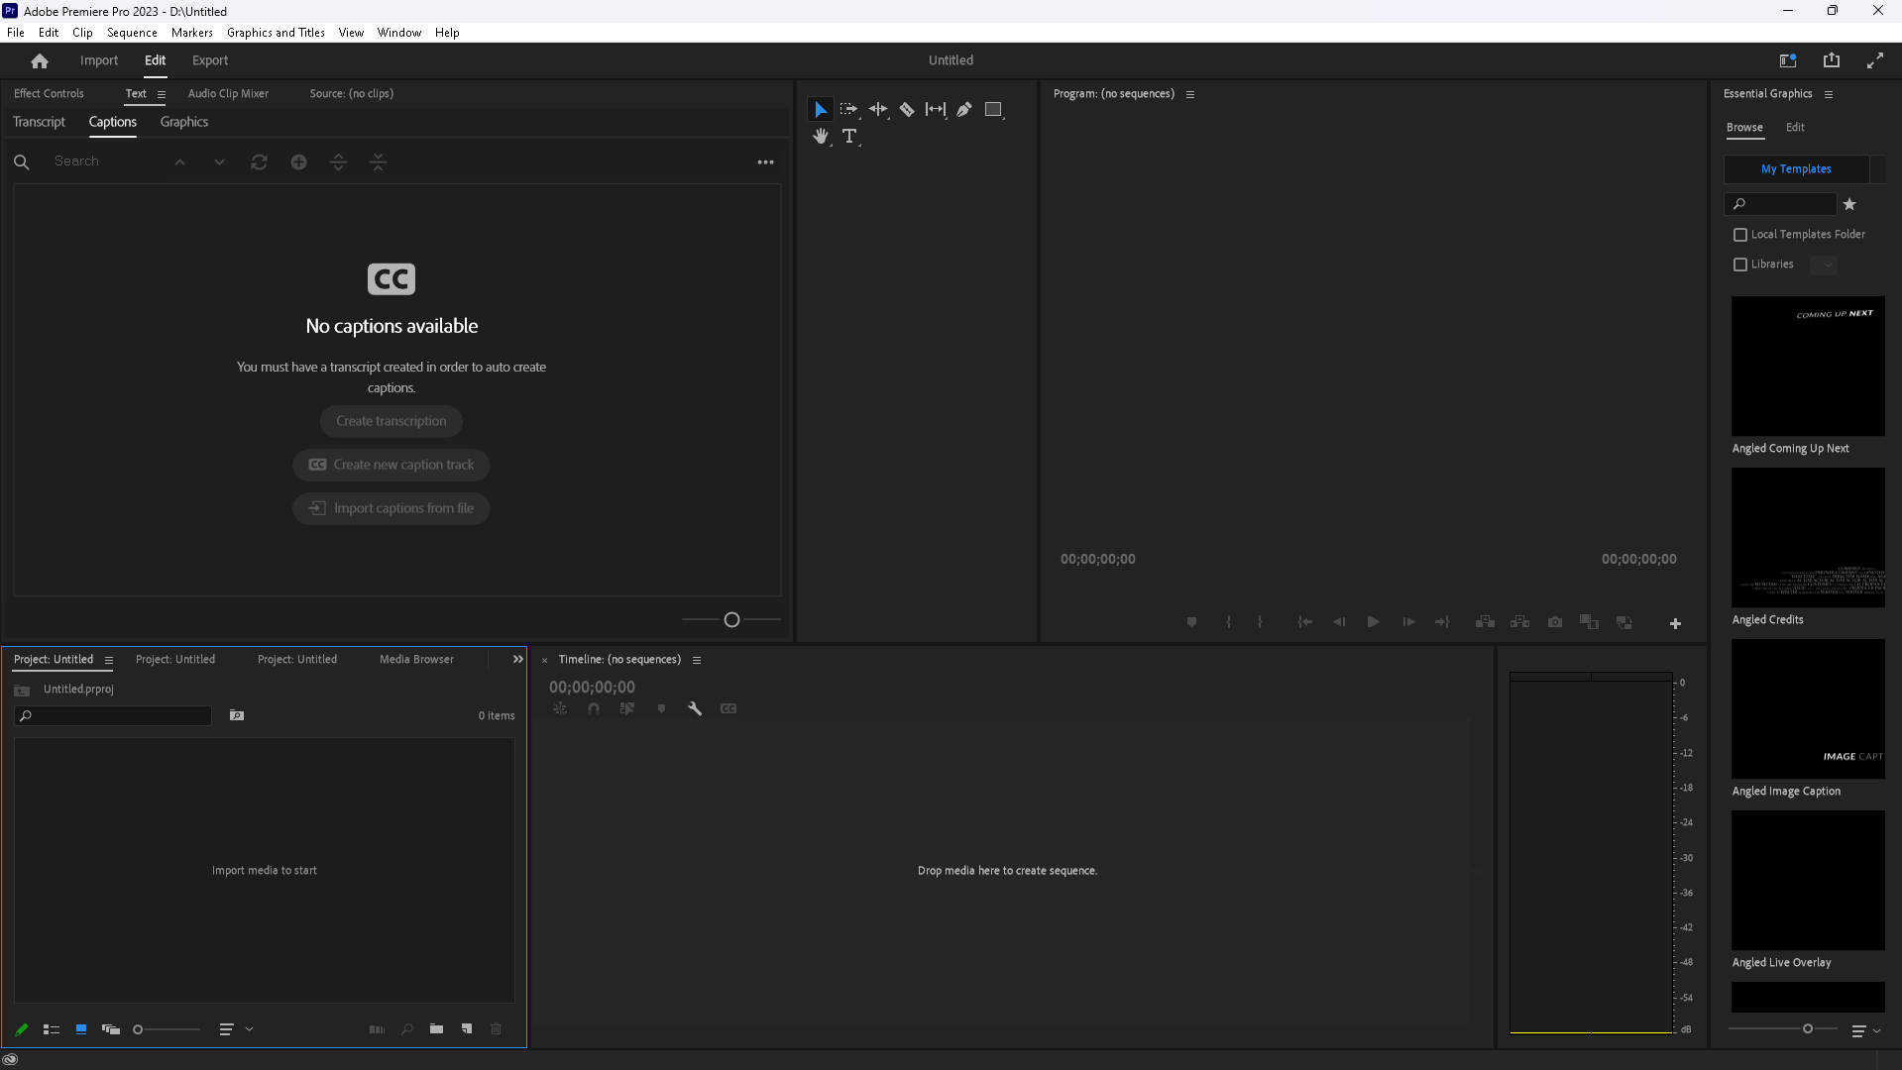Click Create transcription button
Screen dimensions: 1902x1070
pyautogui.click(x=392, y=421)
